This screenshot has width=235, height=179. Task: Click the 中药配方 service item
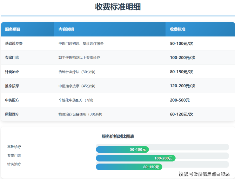coord(12,100)
